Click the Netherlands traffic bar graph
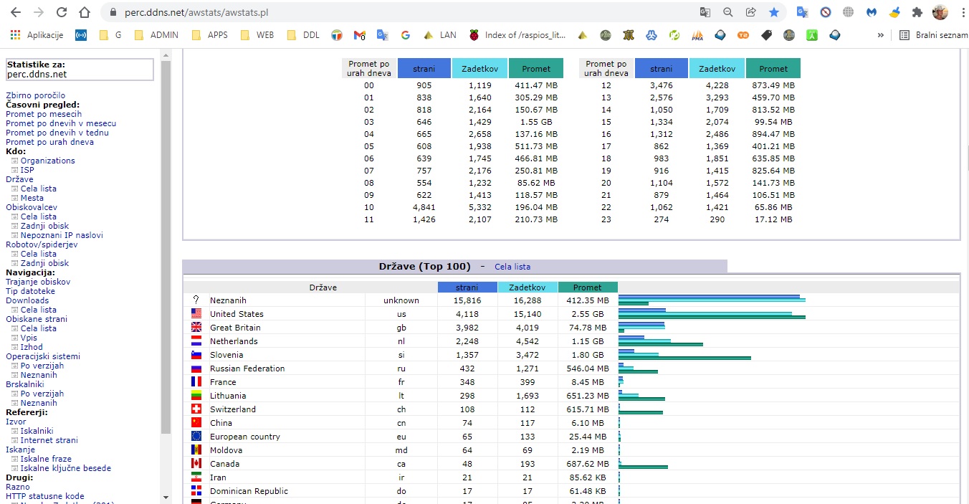969x504 pixels. coord(661,341)
